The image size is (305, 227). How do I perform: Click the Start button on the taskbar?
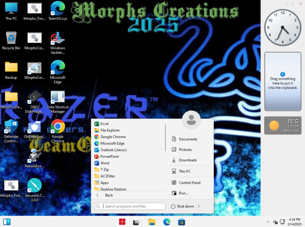[x=122, y=222]
